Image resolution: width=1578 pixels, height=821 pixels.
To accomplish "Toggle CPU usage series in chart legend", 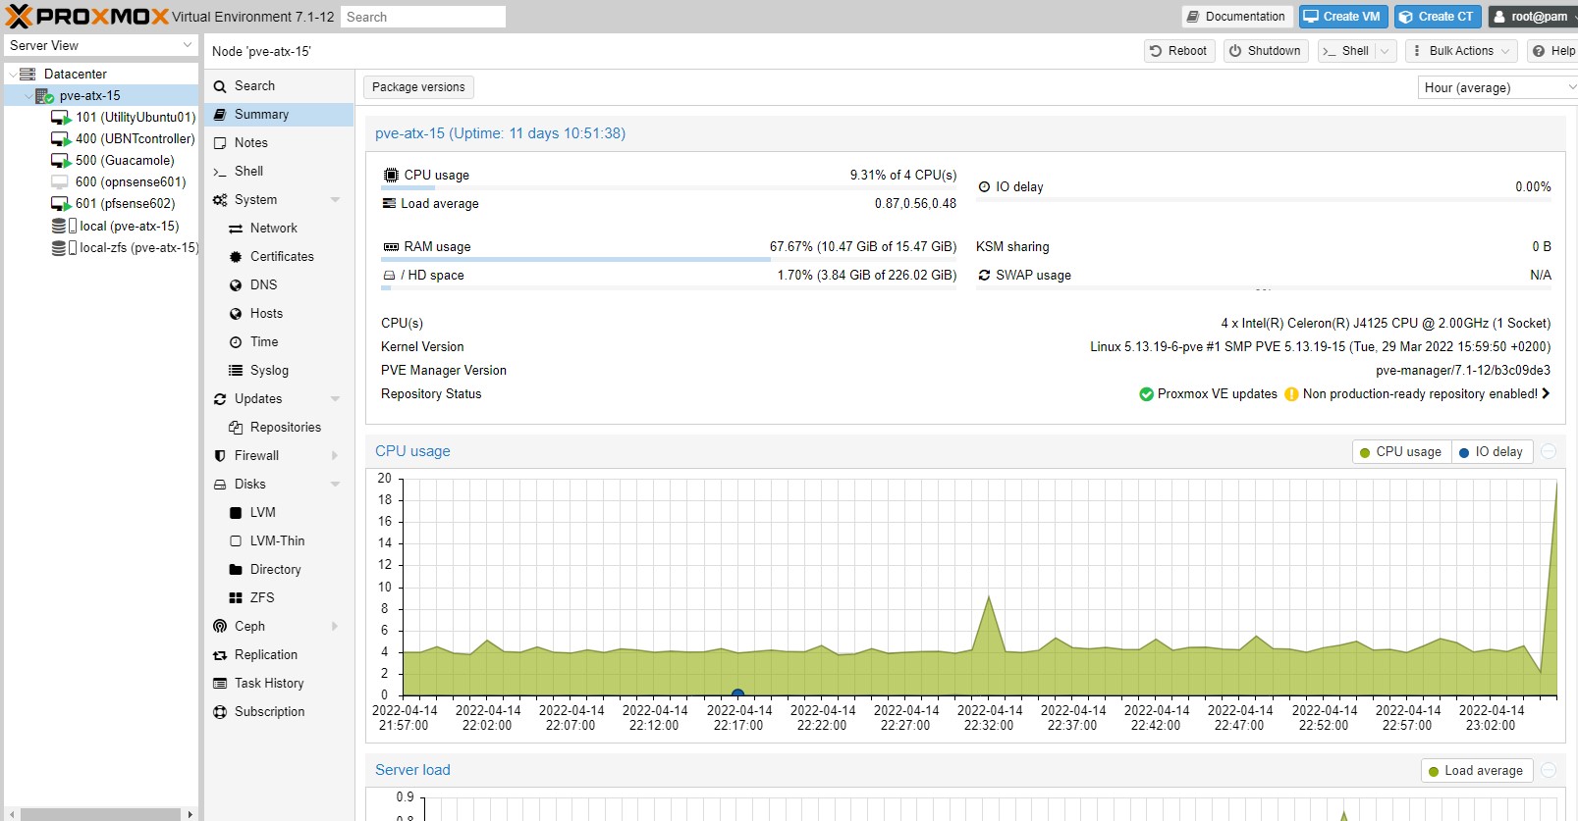I will click(x=1401, y=451).
